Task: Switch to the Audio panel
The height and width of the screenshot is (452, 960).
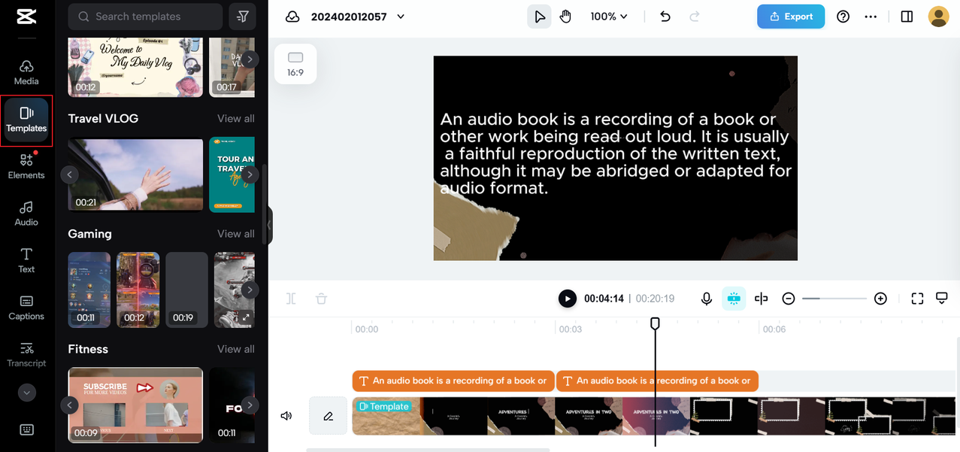Action: tap(26, 214)
